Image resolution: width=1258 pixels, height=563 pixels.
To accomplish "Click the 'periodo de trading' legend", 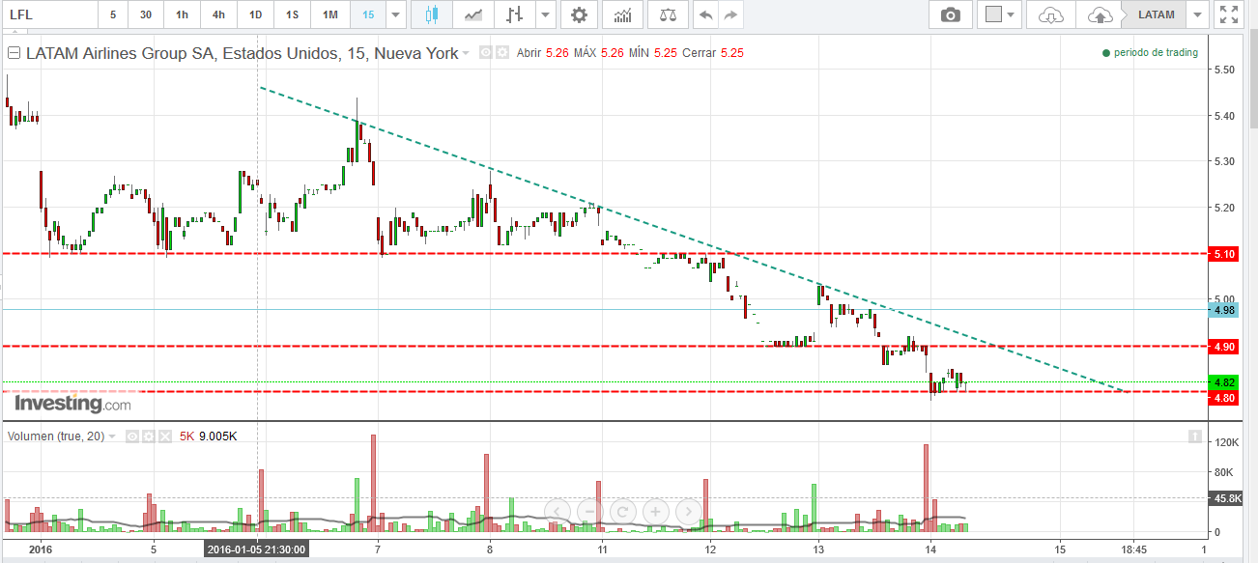I will (x=1150, y=53).
